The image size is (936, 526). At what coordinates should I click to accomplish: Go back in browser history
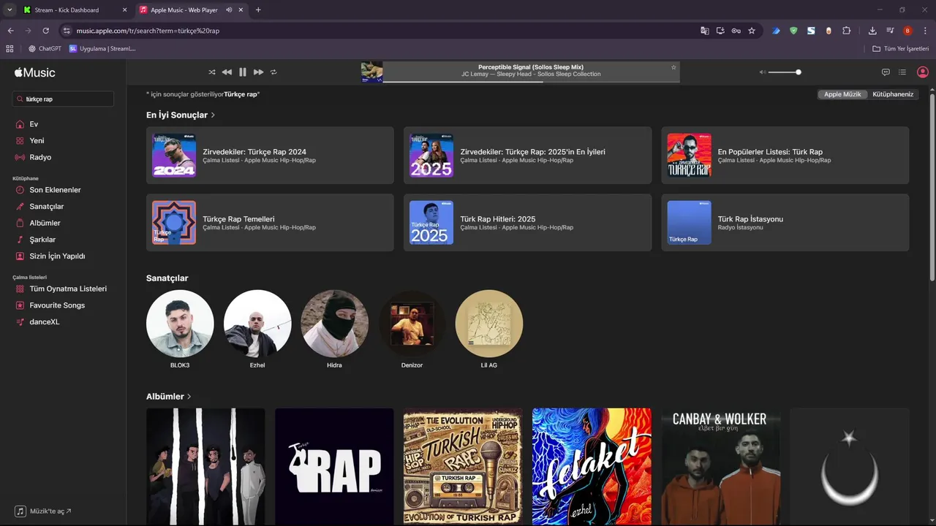[10, 31]
